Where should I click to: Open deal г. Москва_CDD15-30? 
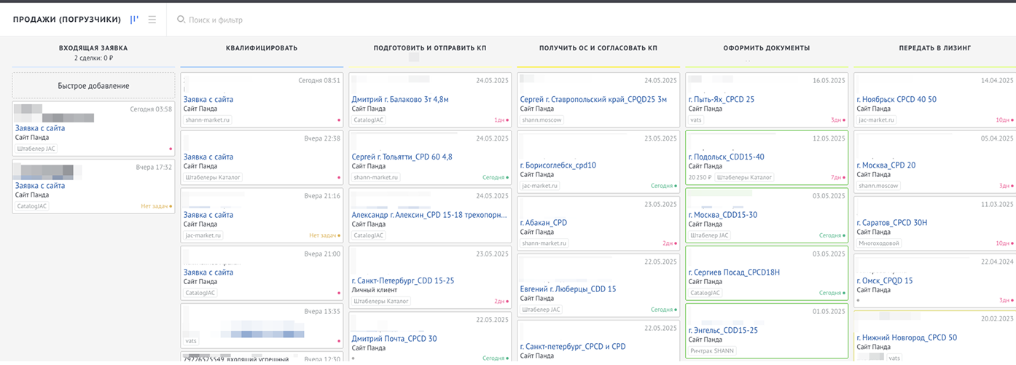pyautogui.click(x=723, y=215)
